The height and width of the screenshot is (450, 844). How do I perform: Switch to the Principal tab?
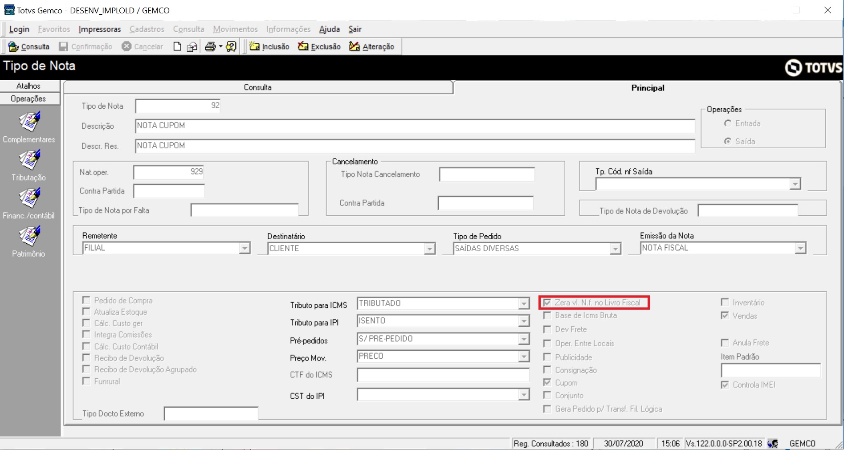click(648, 88)
